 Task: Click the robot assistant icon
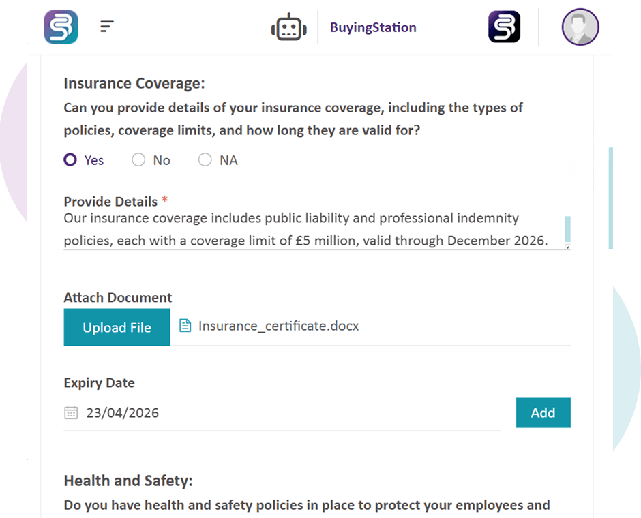288,28
